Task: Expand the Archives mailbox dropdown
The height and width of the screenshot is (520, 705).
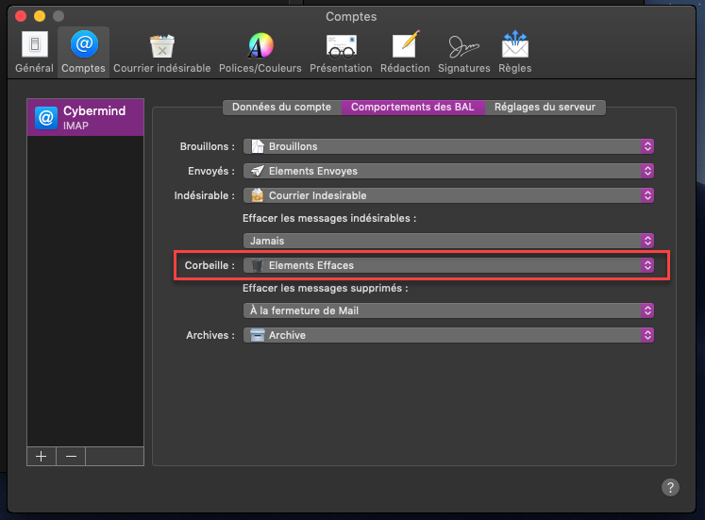Action: click(x=448, y=335)
